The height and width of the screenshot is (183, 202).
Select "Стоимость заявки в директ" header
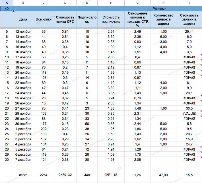tap(189, 19)
